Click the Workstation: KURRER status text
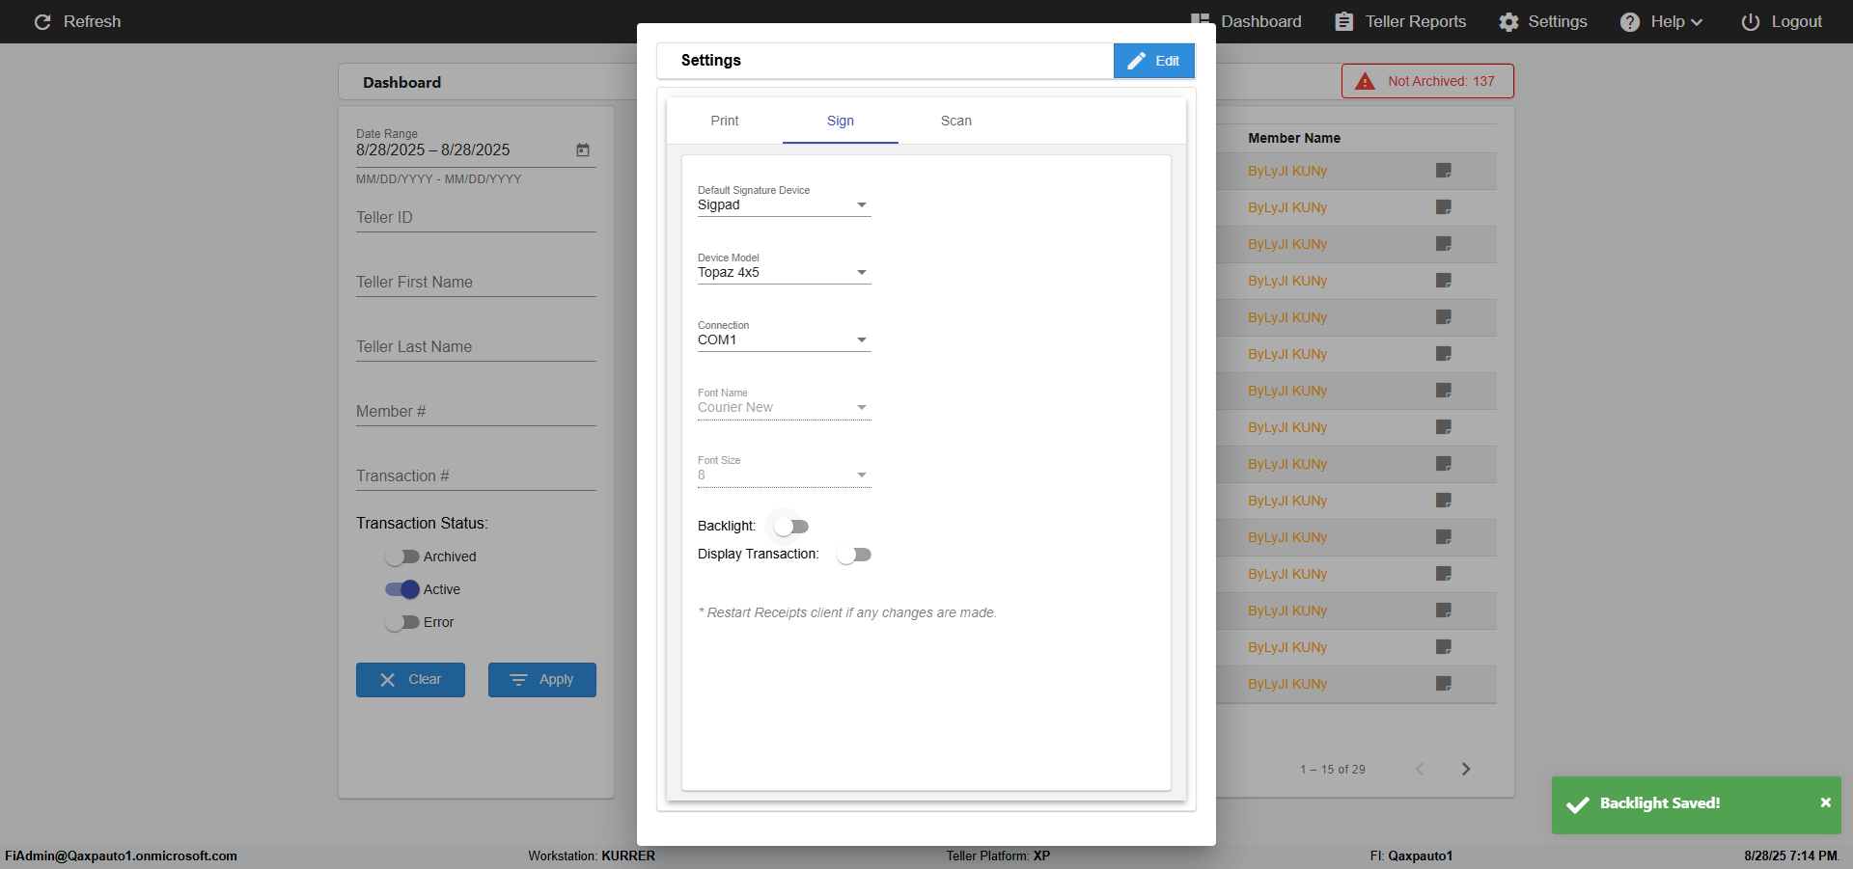1853x869 pixels. (x=592, y=855)
